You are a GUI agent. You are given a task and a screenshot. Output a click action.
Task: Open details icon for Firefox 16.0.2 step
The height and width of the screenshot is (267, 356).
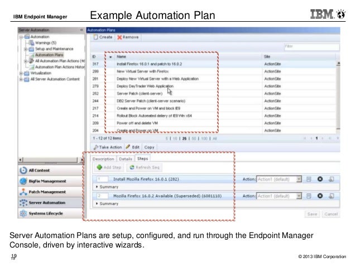point(309,196)
